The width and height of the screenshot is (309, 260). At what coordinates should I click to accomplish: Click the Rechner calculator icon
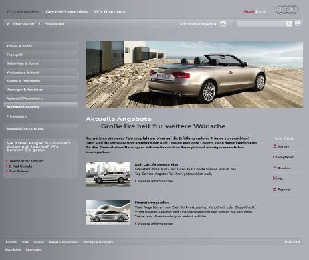(x=275, y=190)
